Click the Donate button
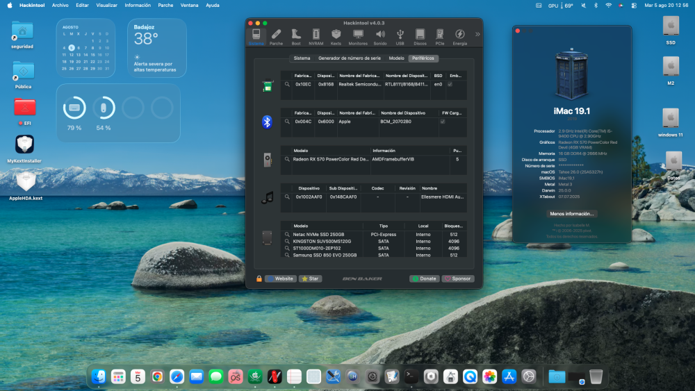695x391 pixels. pos(424,278)
